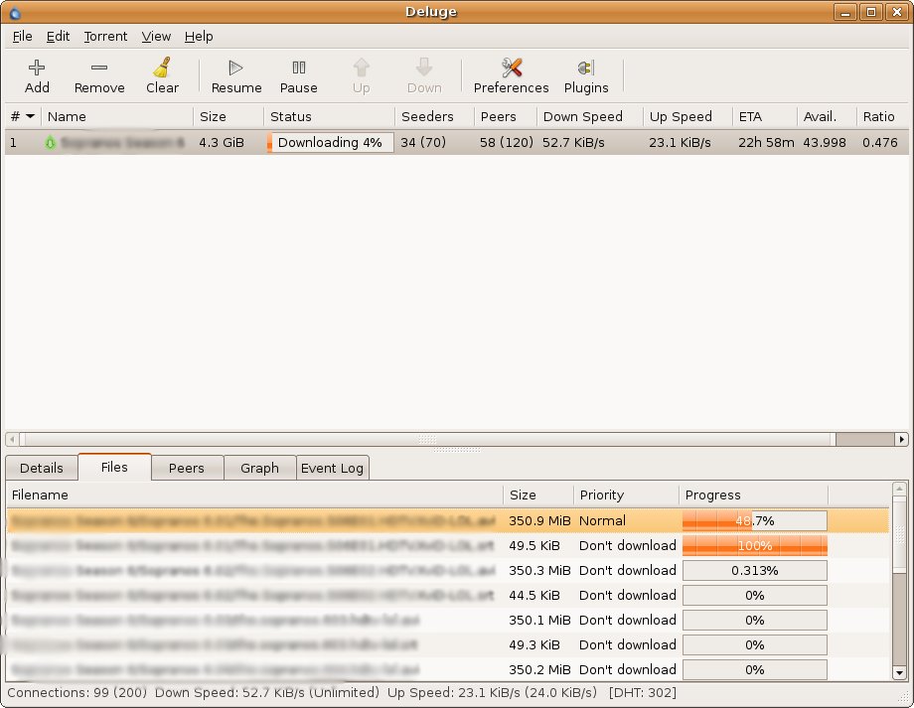The width and height of the screenshot is (914, 708).
Task: Sort by Down Speed column header
Action: point(590,116)
